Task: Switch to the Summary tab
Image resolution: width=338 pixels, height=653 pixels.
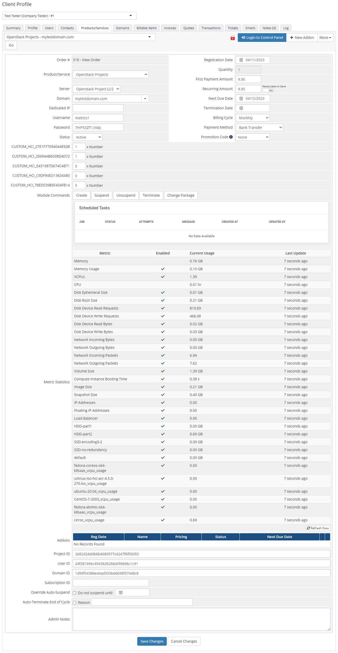Action: 13,28
